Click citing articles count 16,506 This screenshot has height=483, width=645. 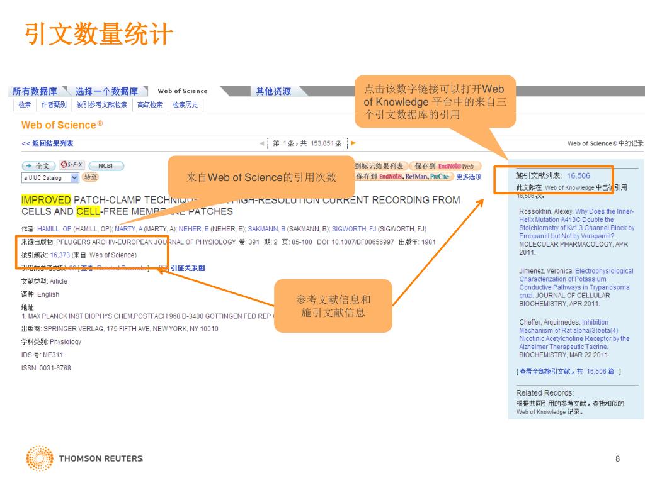(578, 176)
